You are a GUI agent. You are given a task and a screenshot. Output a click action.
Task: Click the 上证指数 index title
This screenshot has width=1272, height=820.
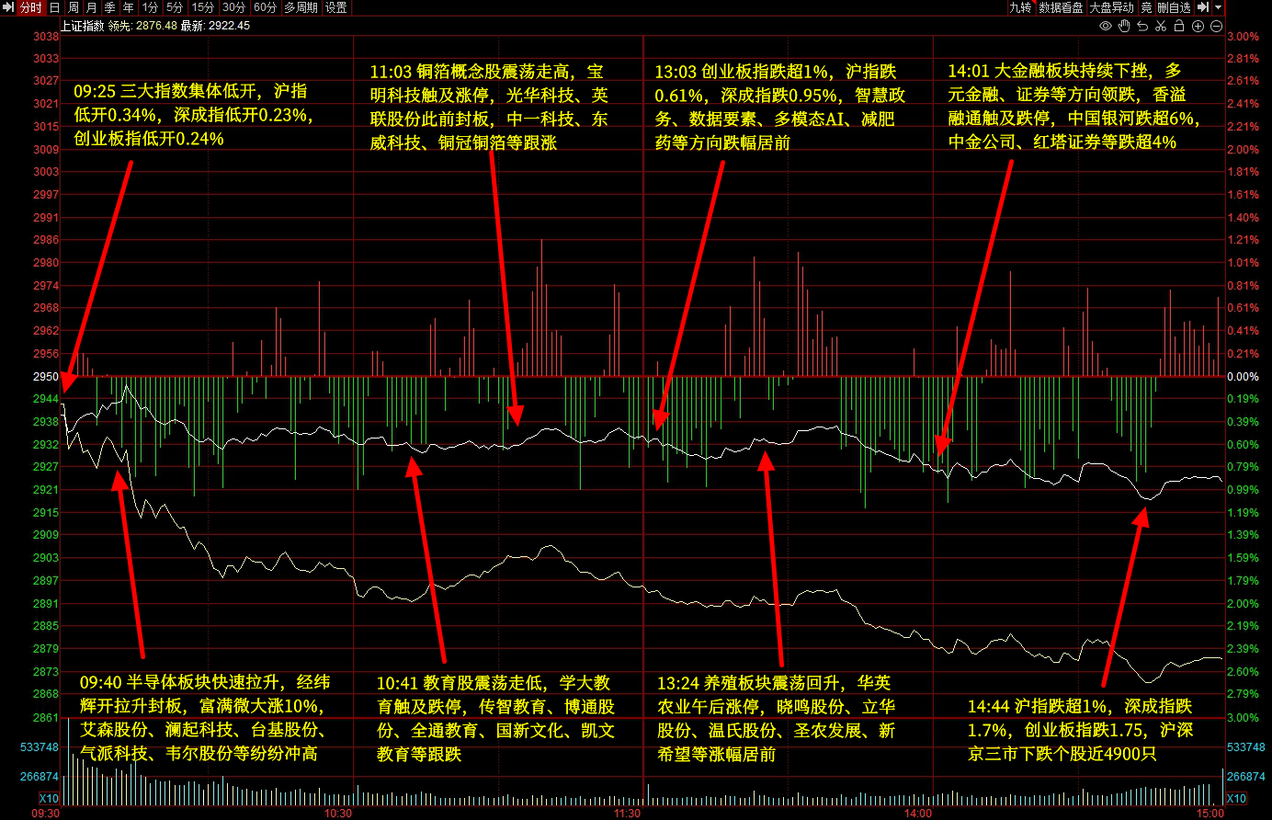coord(82,26)
